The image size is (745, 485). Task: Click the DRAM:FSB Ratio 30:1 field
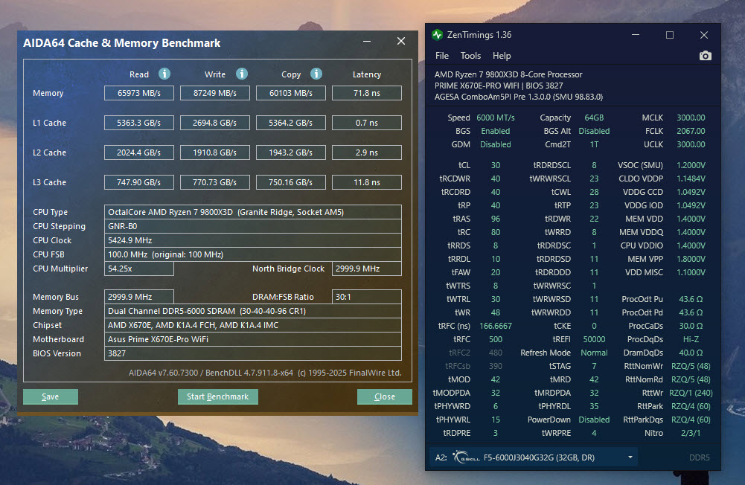(x=367, y=297)
